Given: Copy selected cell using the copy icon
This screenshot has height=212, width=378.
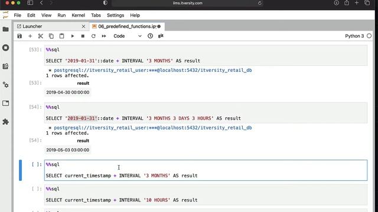Looking at the screenshot, I should click(51, 36).
